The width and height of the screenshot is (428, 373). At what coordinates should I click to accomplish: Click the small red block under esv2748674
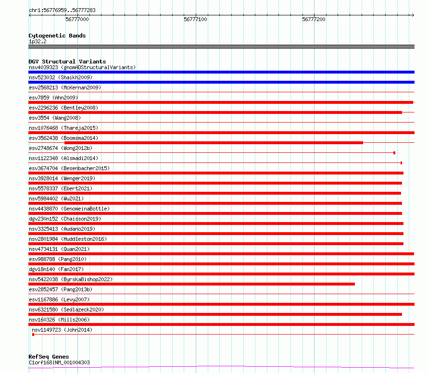pos(394,153)
